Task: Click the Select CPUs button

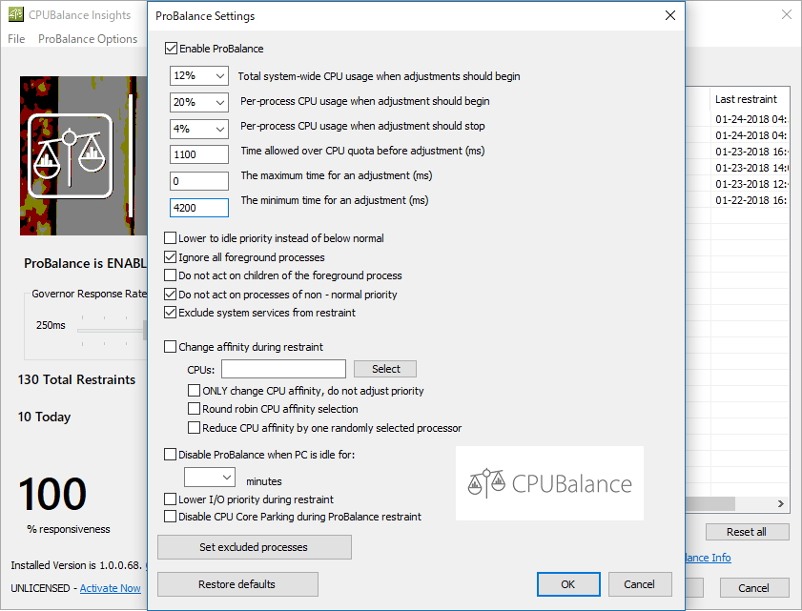Action: (385, 369)
